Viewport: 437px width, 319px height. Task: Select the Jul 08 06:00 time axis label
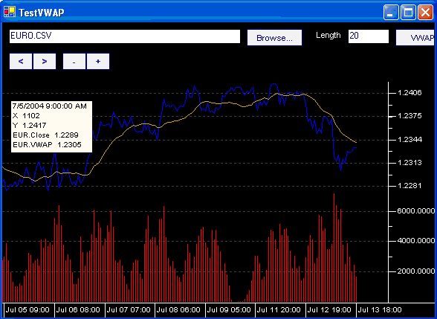(178, 310)
